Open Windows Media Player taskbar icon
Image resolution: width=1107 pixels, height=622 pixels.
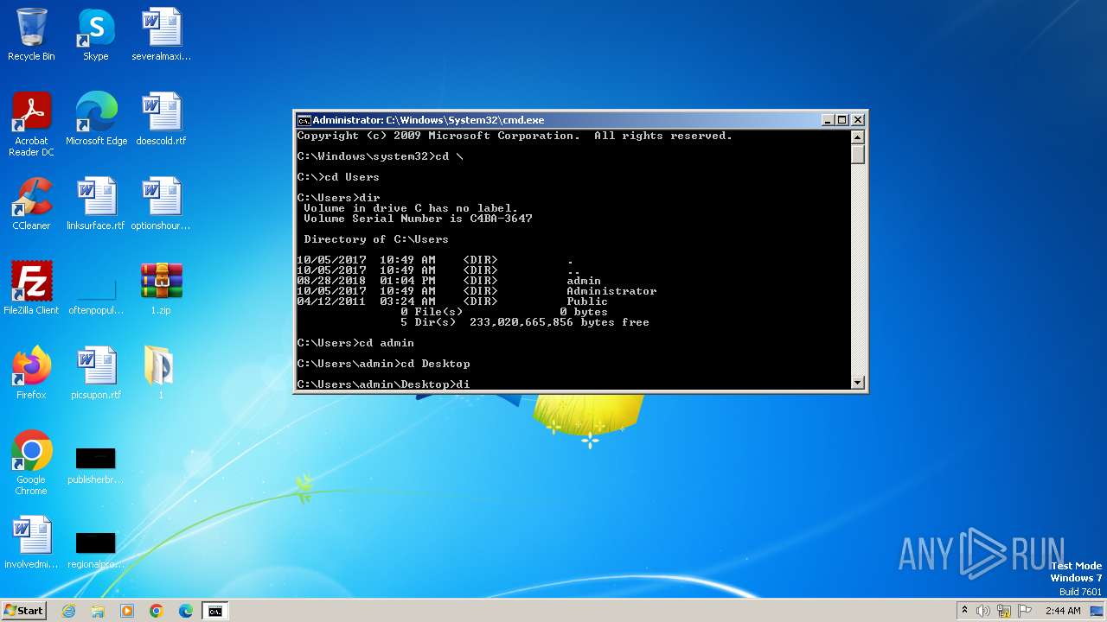127,611
